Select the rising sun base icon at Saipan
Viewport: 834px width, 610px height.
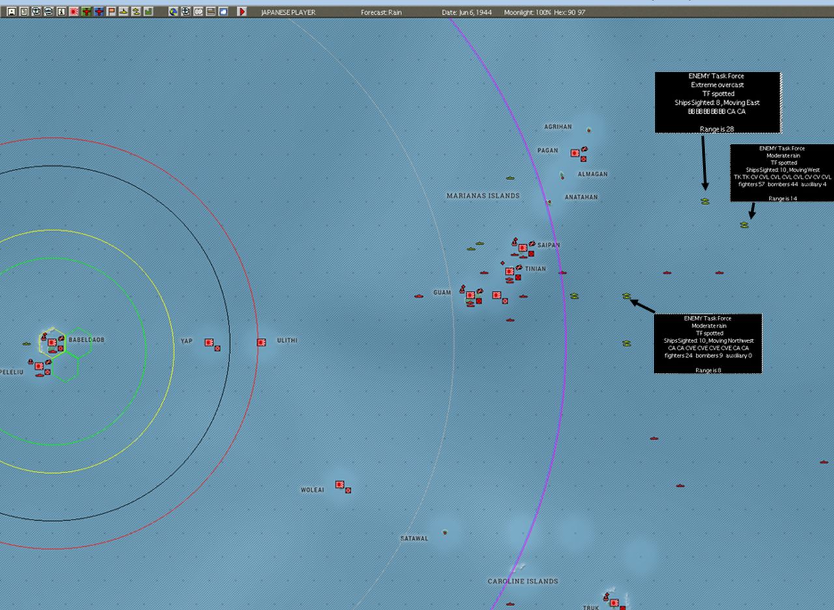[x=523, y=247]
